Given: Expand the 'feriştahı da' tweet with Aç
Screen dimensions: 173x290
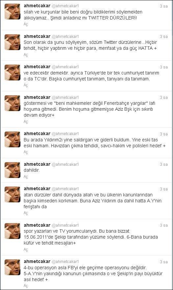Looking at the screenshot, I should [x=26, y=213].
